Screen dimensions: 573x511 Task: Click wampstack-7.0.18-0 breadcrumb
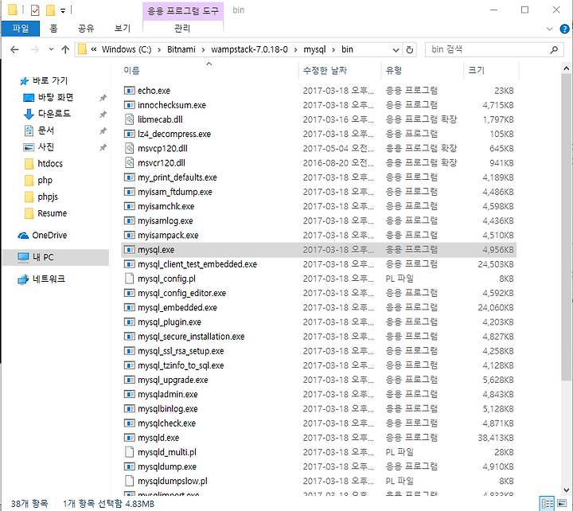coord(249,49)
